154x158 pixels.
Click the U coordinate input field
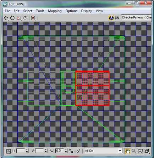[x=21, y=151]
